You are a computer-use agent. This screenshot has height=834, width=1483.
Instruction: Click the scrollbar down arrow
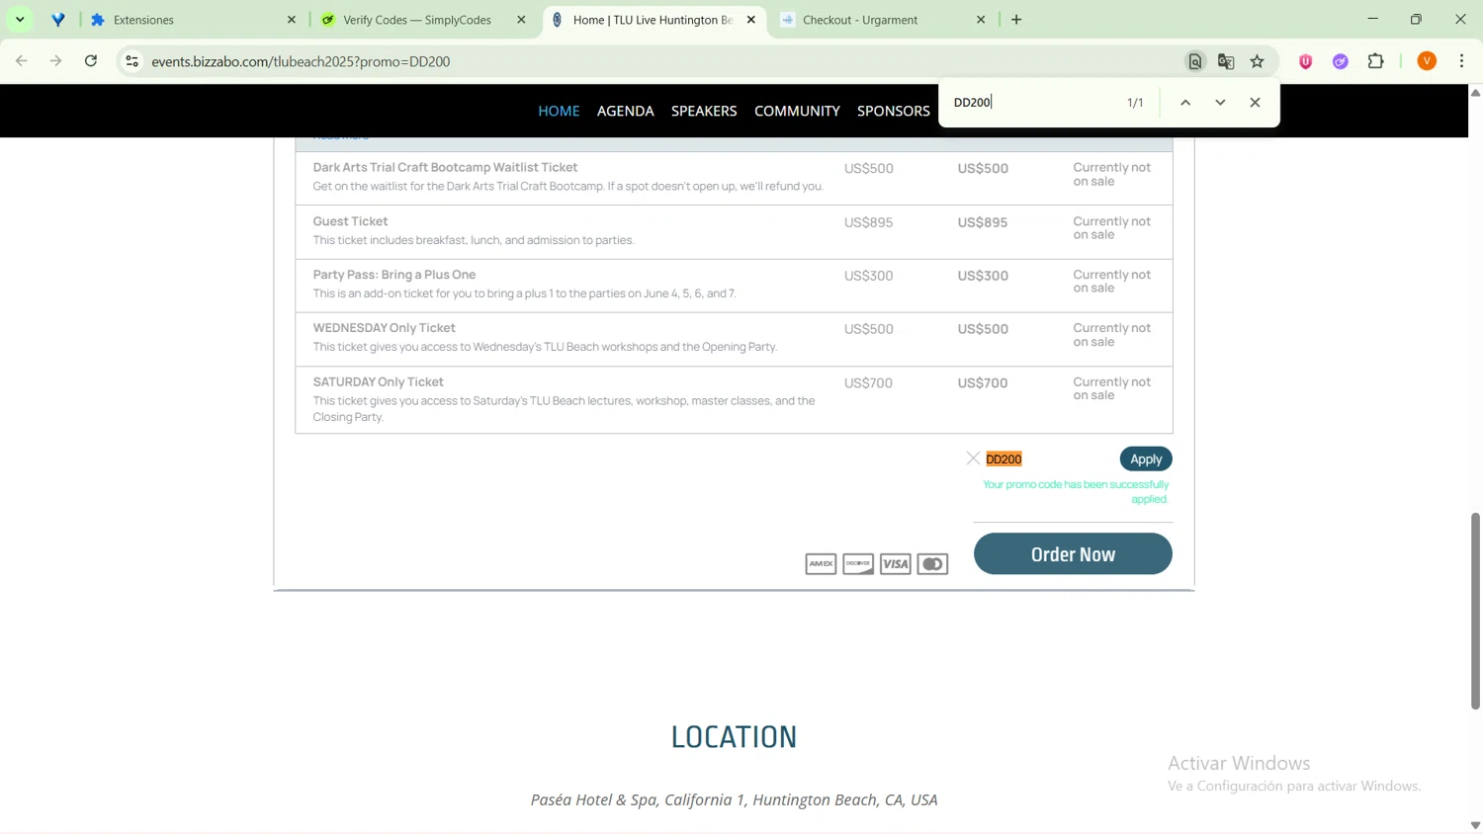click(x=1475, y=825)
